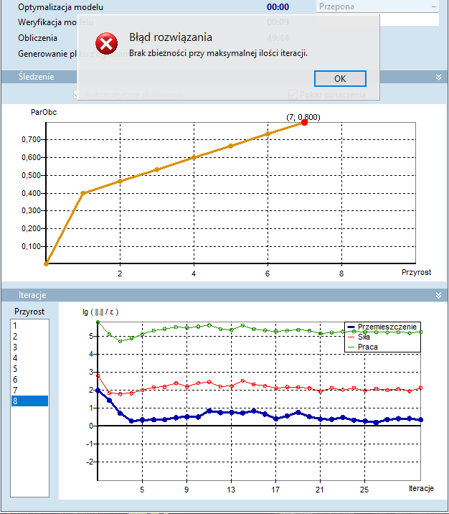Collapse the Iteracje section chevron
449x514 pixels.
pyautogui.click(x=438, y=295)
